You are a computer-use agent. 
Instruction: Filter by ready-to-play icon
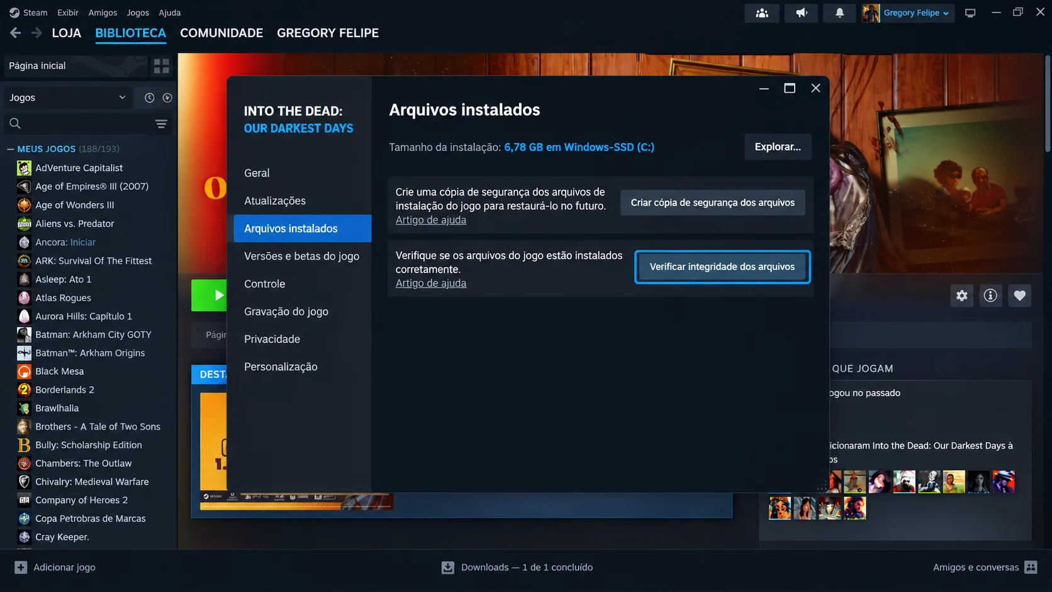[167, 98]
